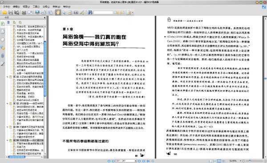
Task: Open the 文件 menu
Action: coord(6,7)
